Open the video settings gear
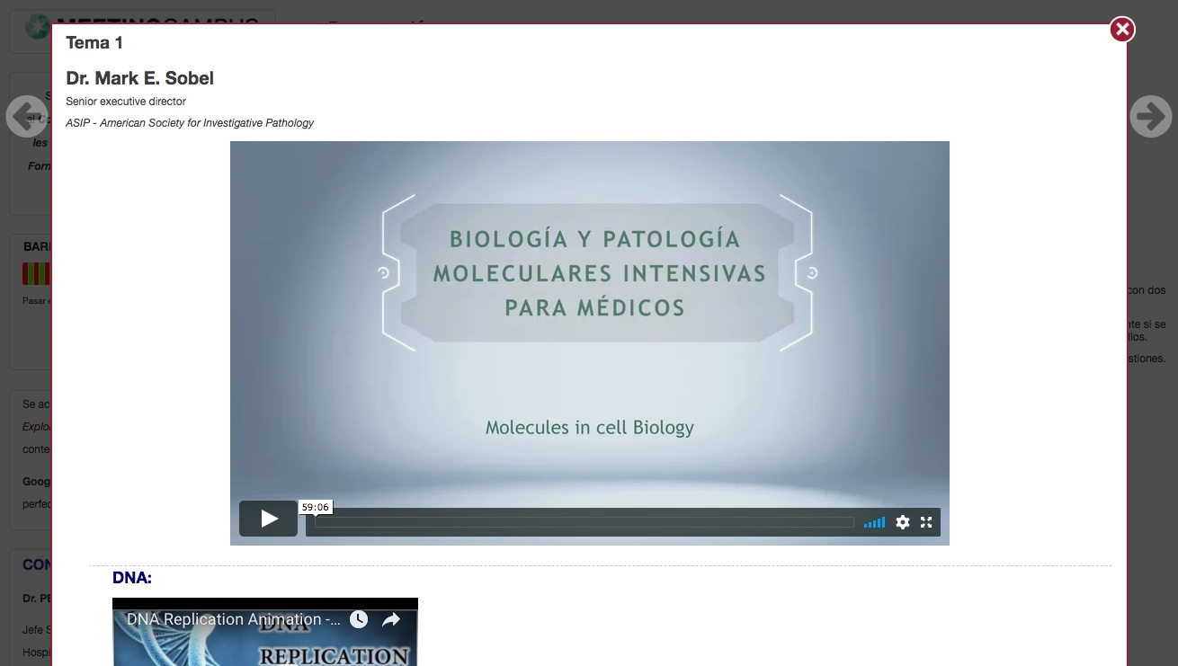The width and height of the screenshot is (1178, 666). (903, 522)
